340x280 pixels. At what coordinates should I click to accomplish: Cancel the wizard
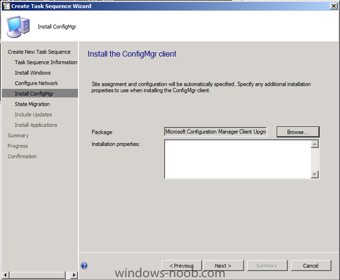coord(311,266)
